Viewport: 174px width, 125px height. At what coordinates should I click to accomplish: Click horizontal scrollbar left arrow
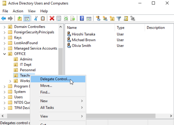(3, 116)
